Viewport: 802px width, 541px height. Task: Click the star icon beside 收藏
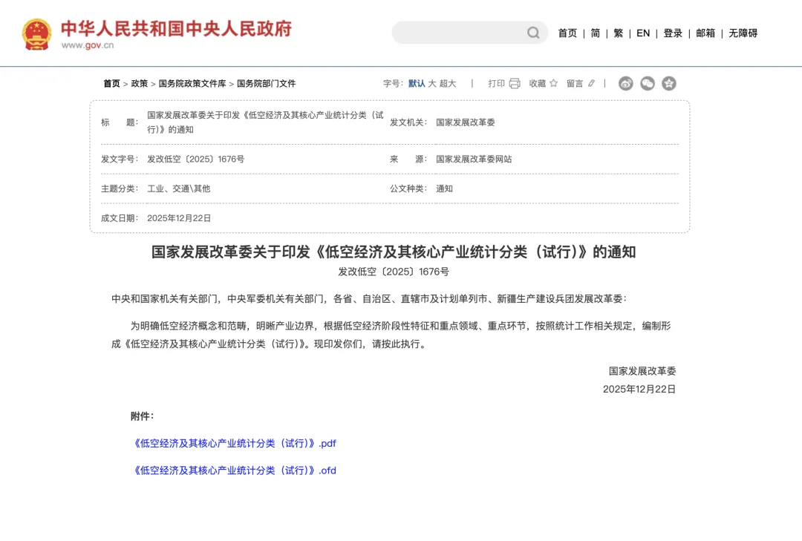click(552, 84)
